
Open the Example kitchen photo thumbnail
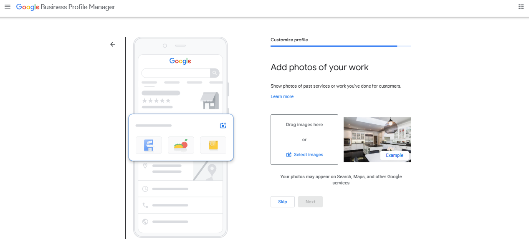tap(377, 139)
